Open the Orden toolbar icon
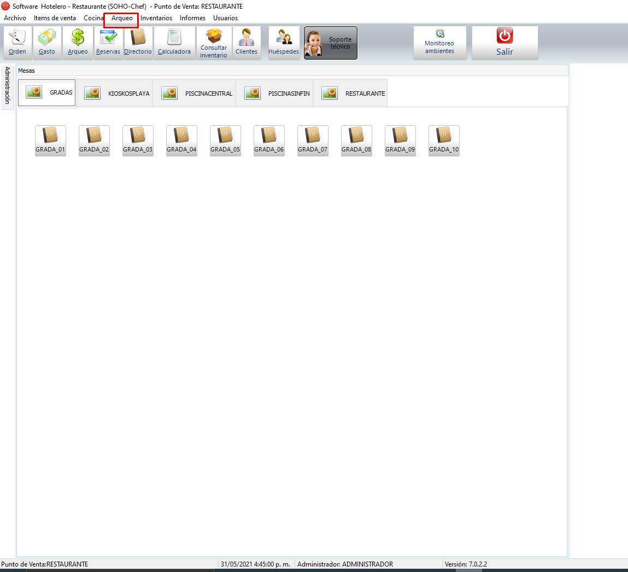The width and height of the screenshot is (628, 572). [x=17, y=43]
